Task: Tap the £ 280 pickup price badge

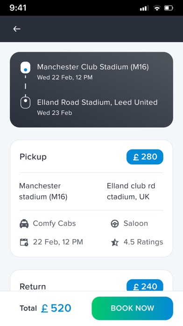Action: 145,157
